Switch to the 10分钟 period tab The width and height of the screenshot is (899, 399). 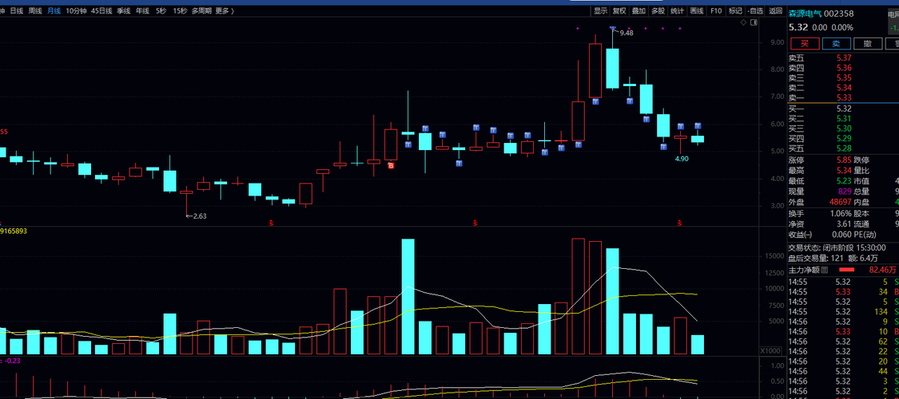coord(76,10)
